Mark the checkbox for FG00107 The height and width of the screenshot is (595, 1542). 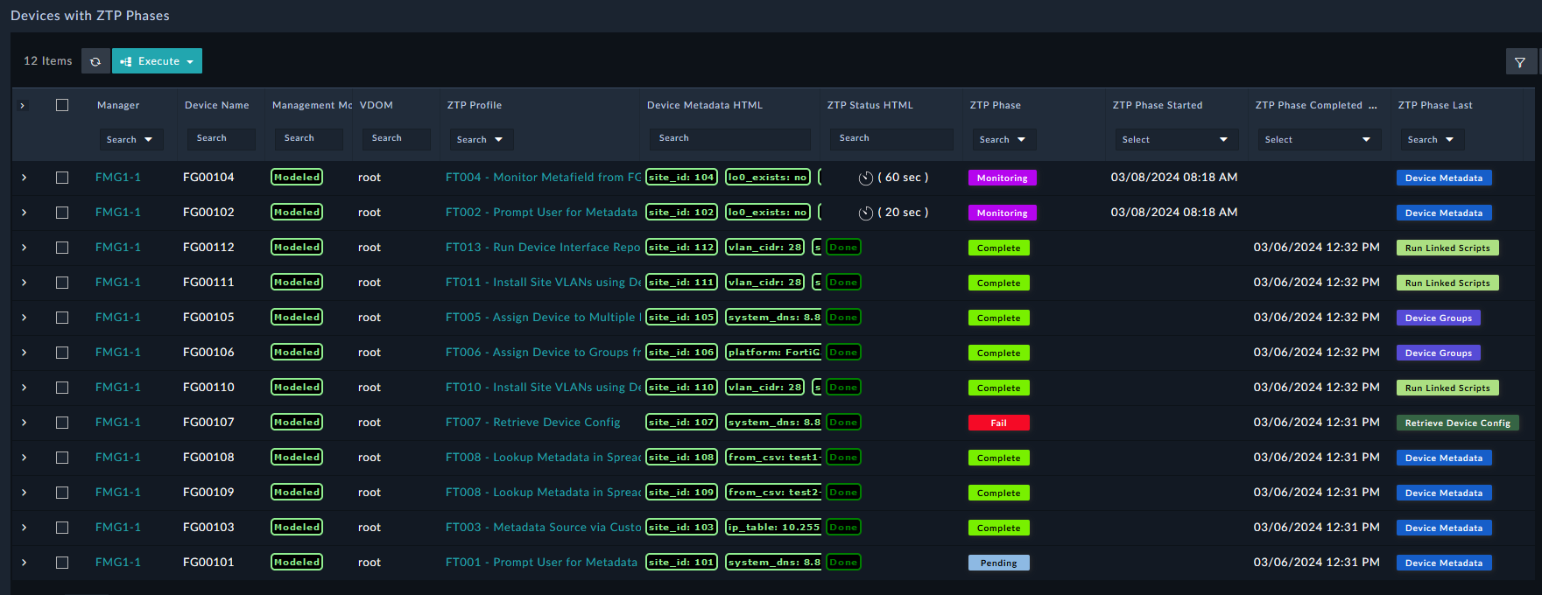[x=62, y=423]
